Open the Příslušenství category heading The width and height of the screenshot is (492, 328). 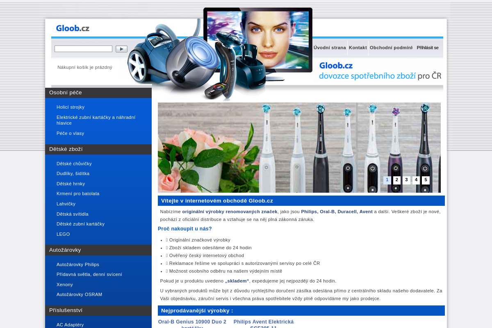click(98, 310)
